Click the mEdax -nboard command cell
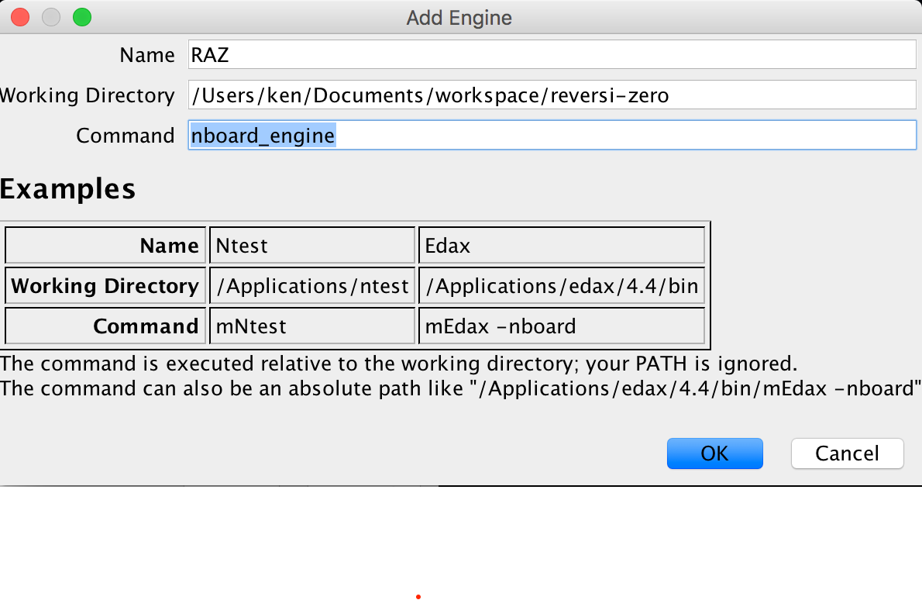 point(562,326)
